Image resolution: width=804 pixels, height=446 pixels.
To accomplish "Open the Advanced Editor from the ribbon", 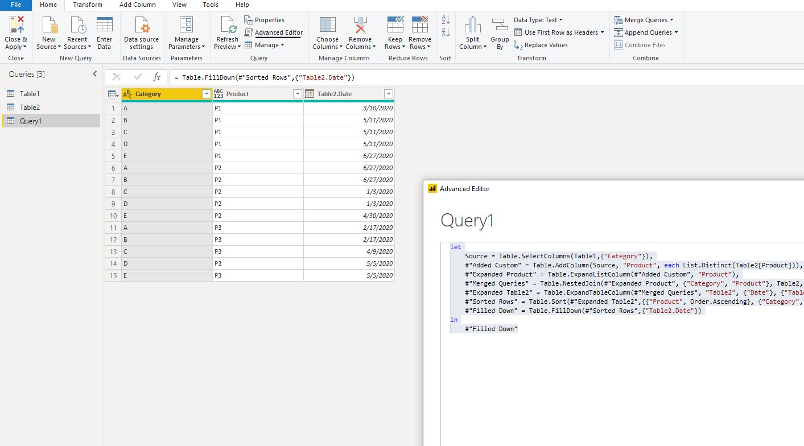I will click(274, 32).
